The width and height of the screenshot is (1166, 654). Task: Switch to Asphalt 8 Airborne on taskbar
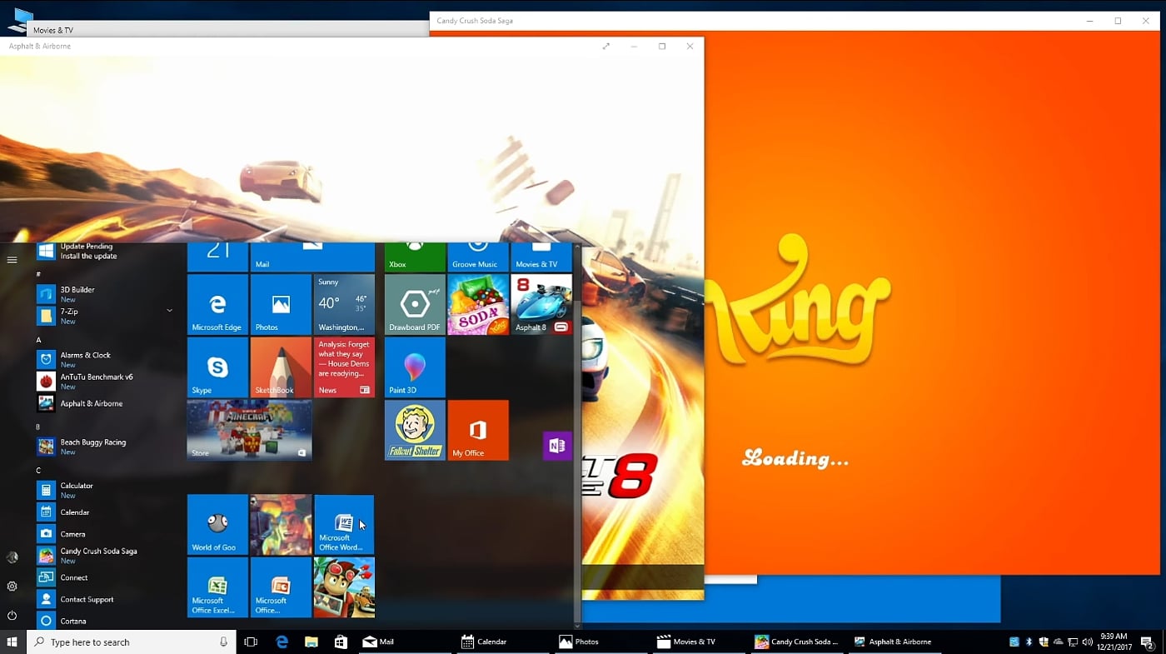pyautogui.click(x=896, y=642)
